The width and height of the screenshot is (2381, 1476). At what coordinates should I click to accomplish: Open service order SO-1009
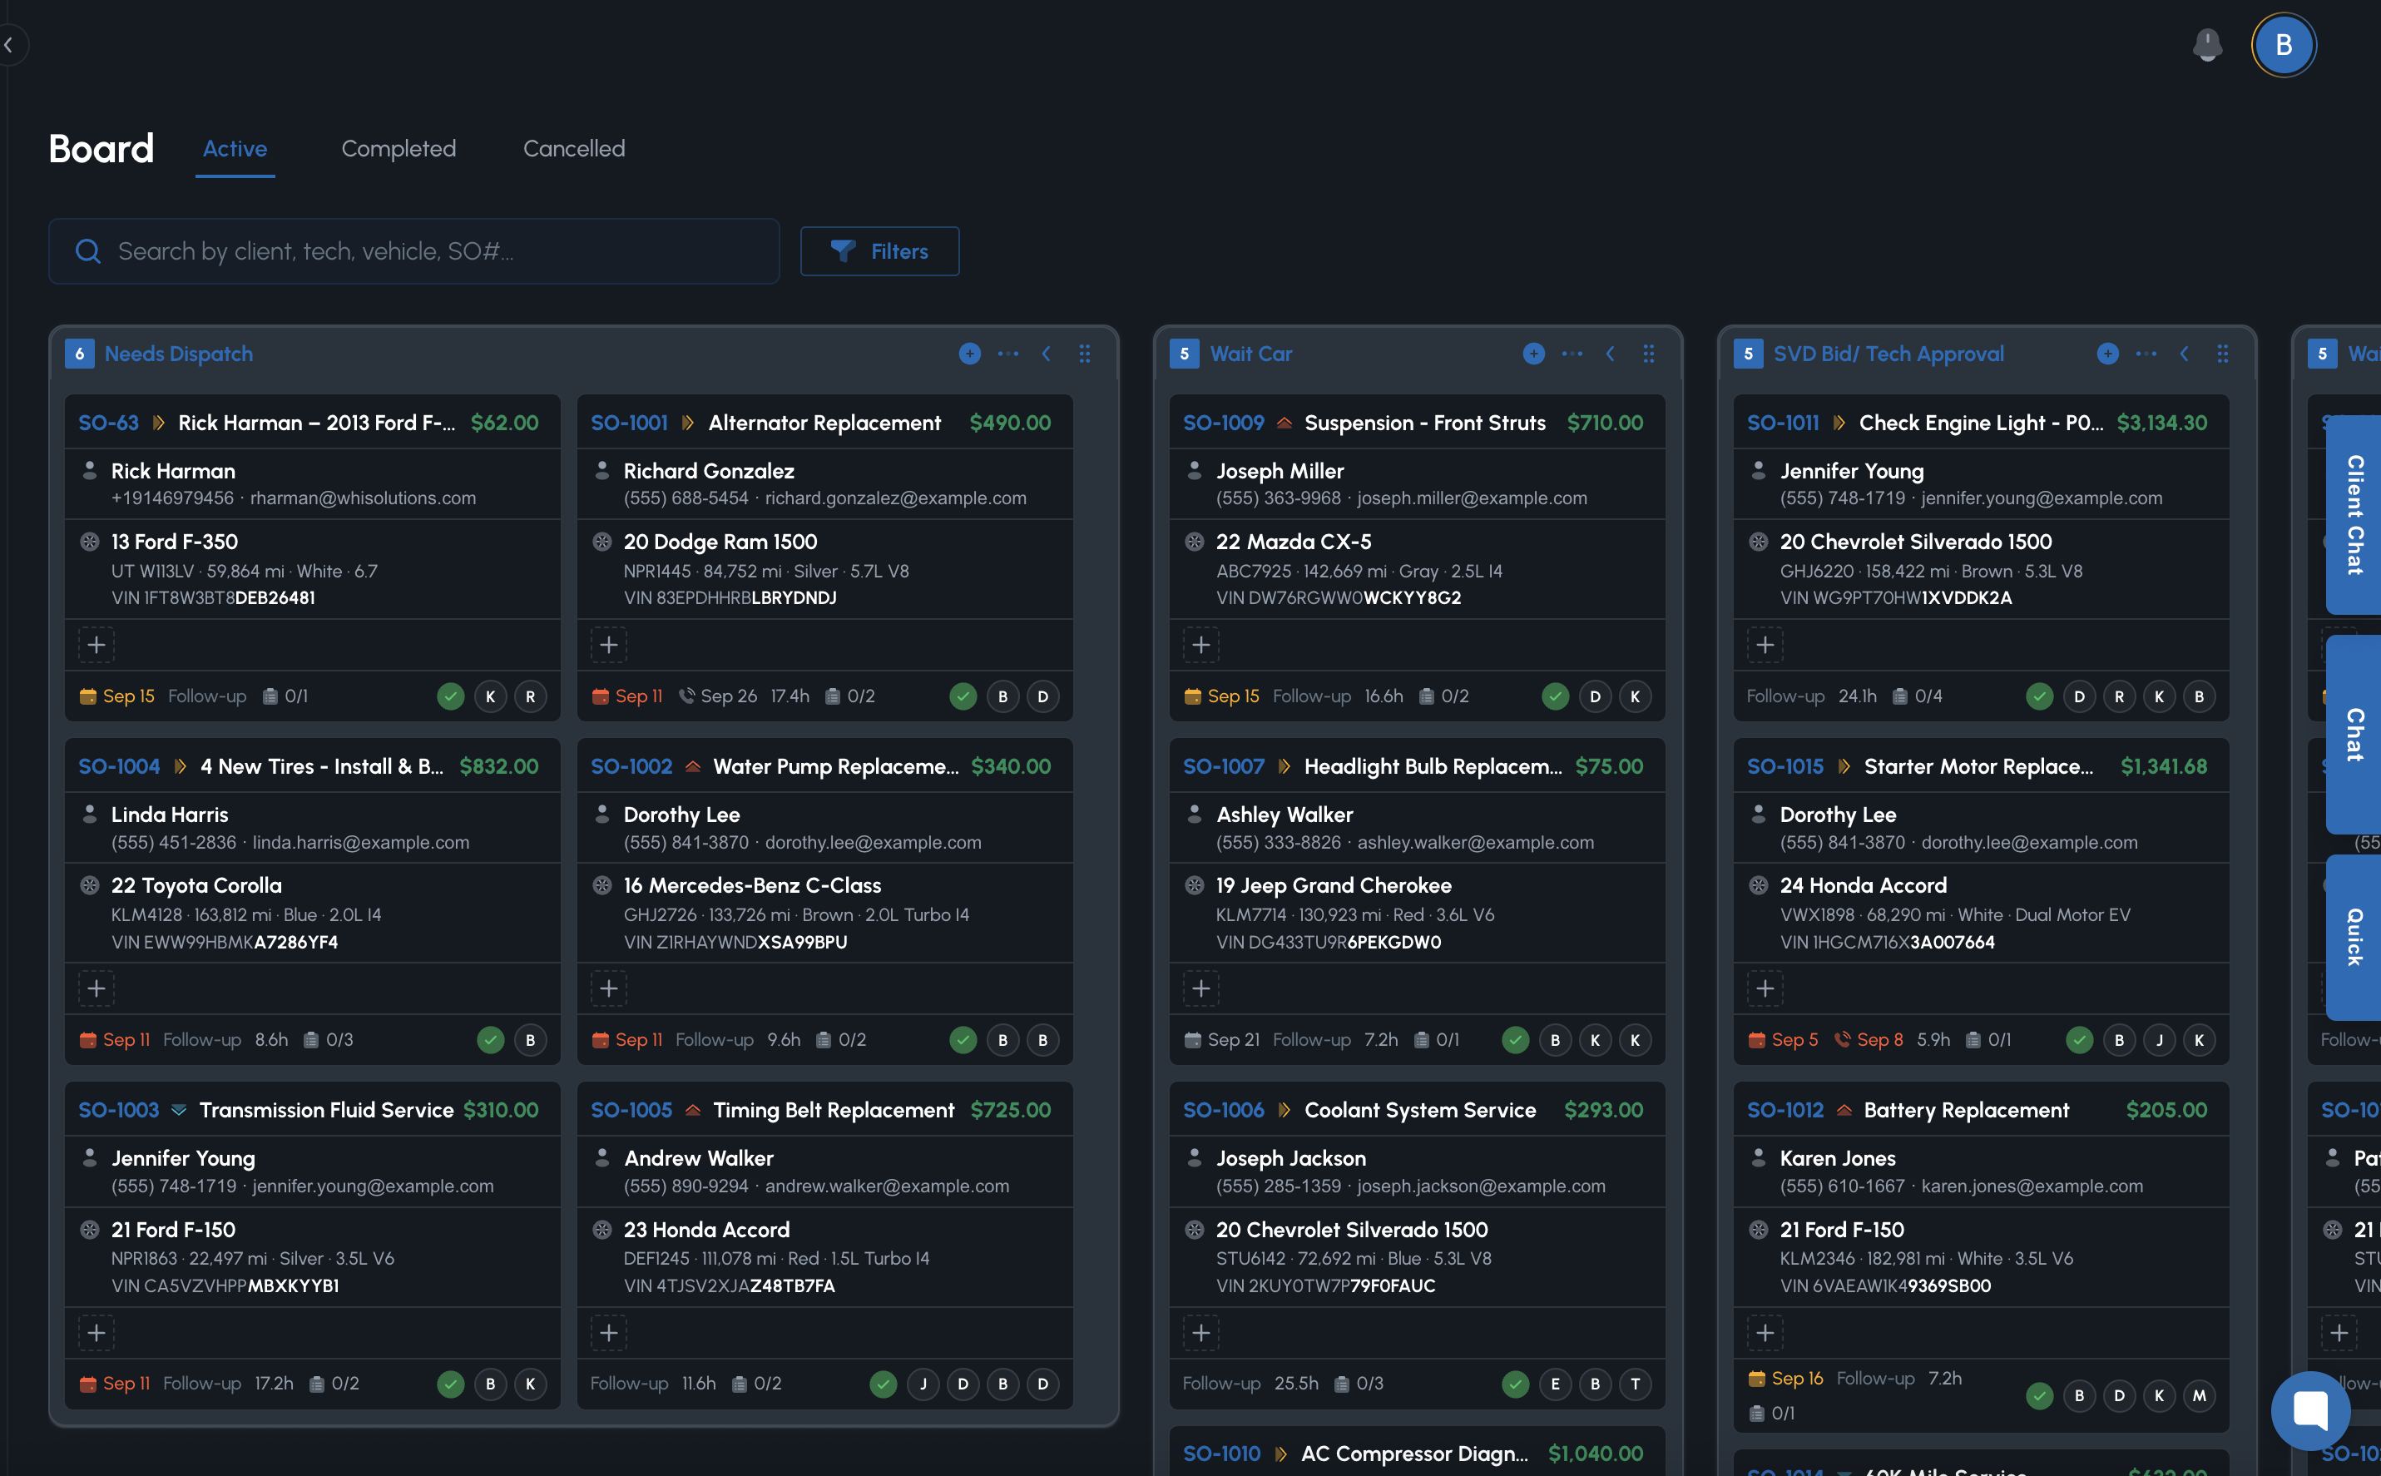coord(1223,423)
